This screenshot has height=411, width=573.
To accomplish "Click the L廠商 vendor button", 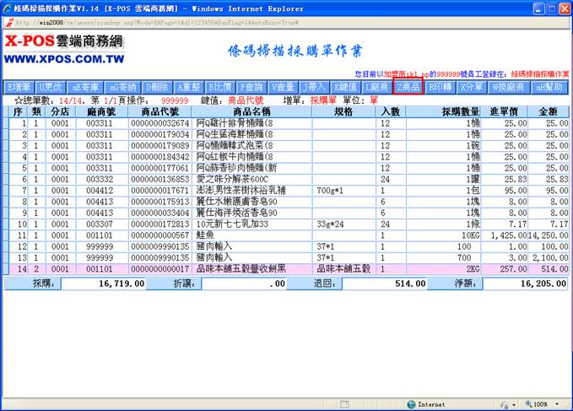I will [x=375, y=87].
